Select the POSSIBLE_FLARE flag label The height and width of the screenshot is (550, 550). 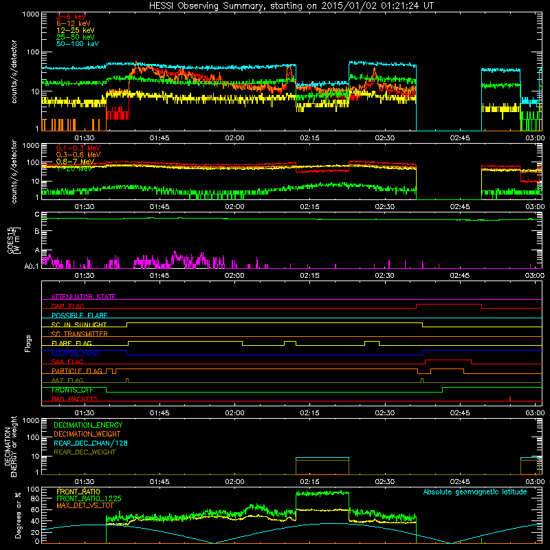tap(79, 316)
